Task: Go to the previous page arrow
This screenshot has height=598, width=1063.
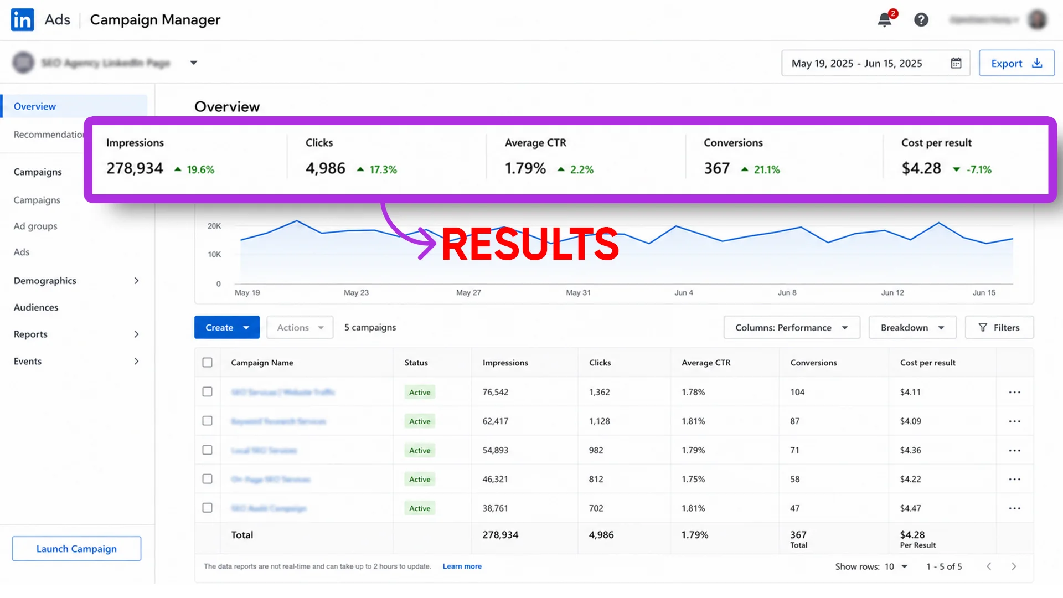Action: point(989,566)
